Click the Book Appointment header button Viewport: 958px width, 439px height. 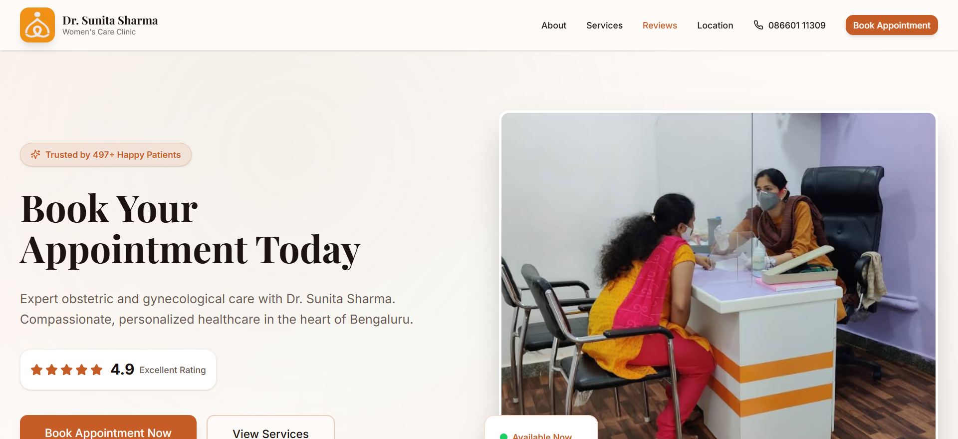click(x=892, y=25)
